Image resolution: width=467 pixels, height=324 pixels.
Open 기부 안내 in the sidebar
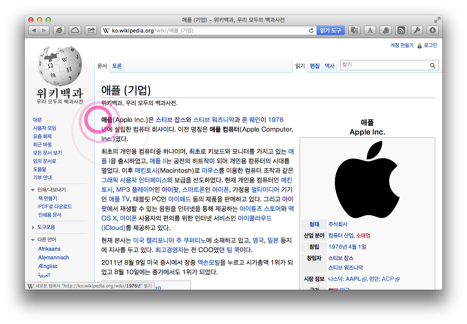pyautogui.click(x=42, y=177)
